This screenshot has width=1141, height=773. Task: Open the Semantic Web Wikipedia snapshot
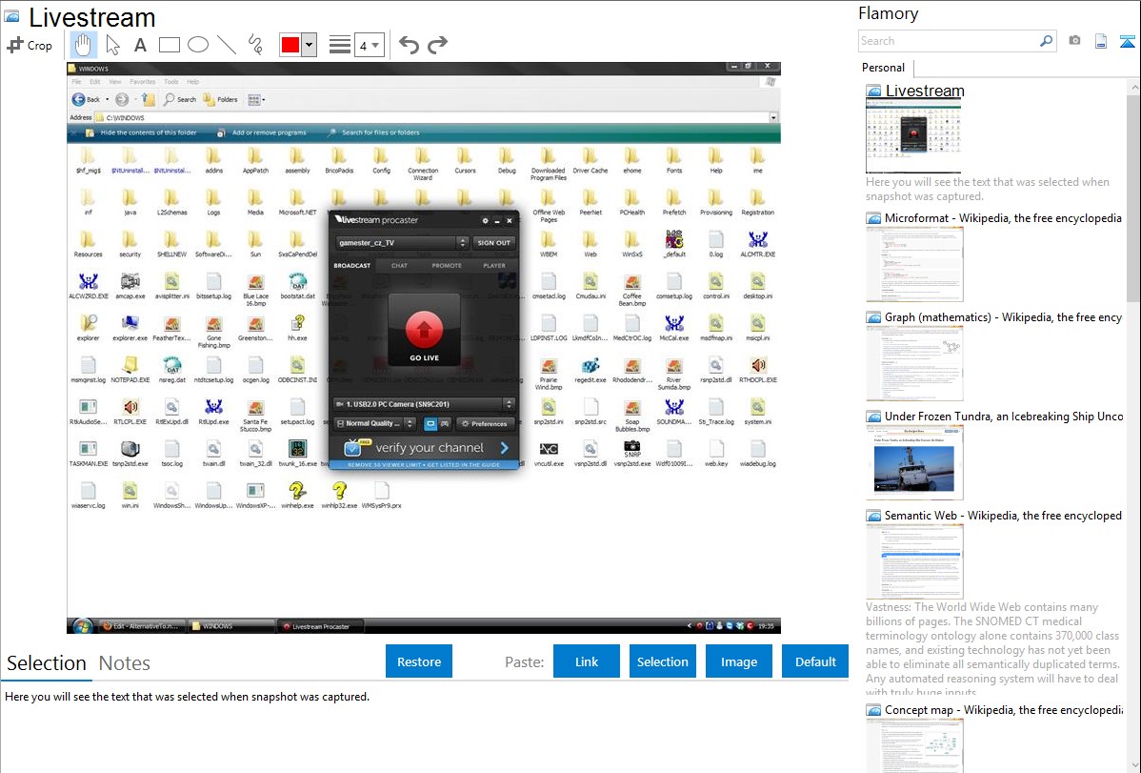1003,515
